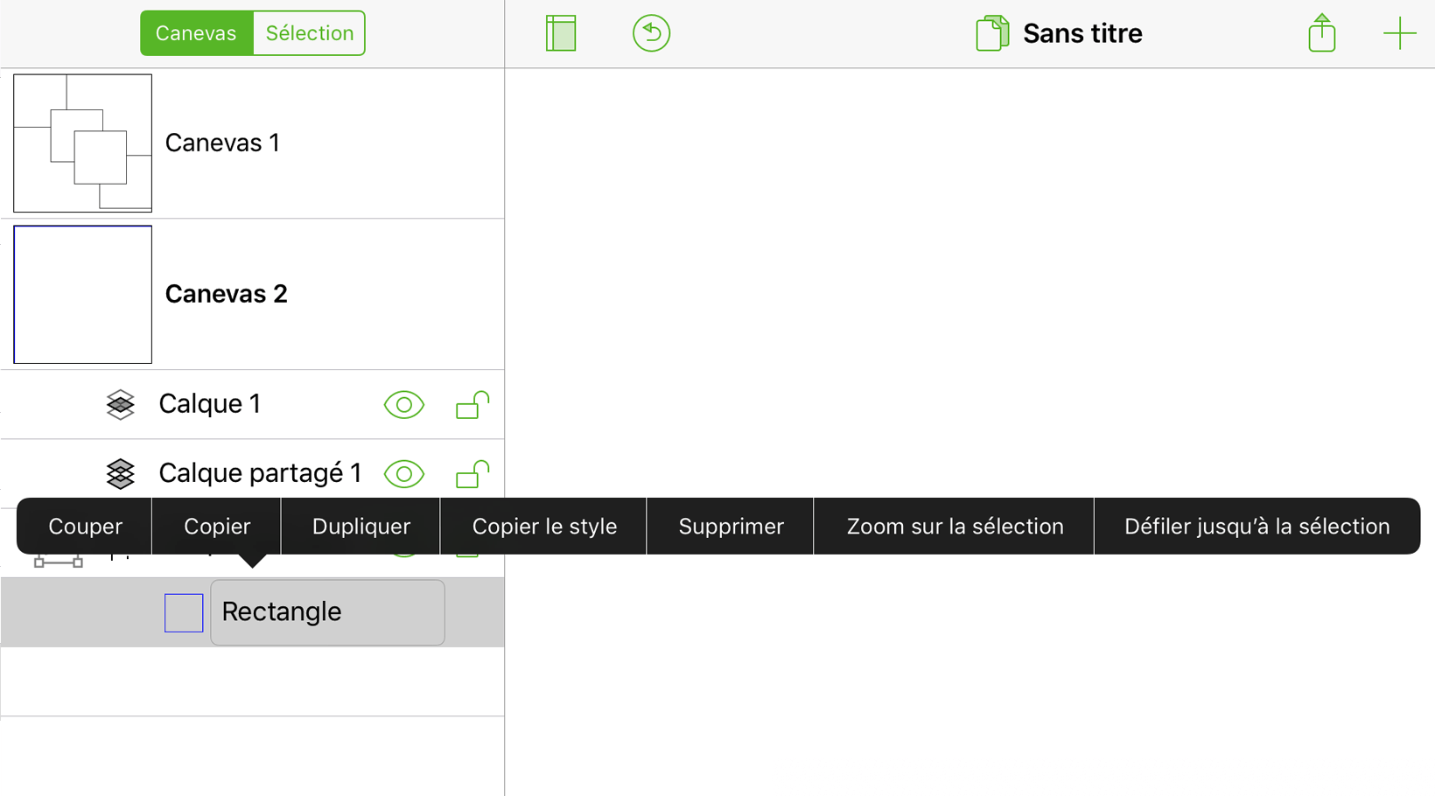1435x796 pixels.
Task: Choose Couper in the context menu
Action: pos(85,527)
